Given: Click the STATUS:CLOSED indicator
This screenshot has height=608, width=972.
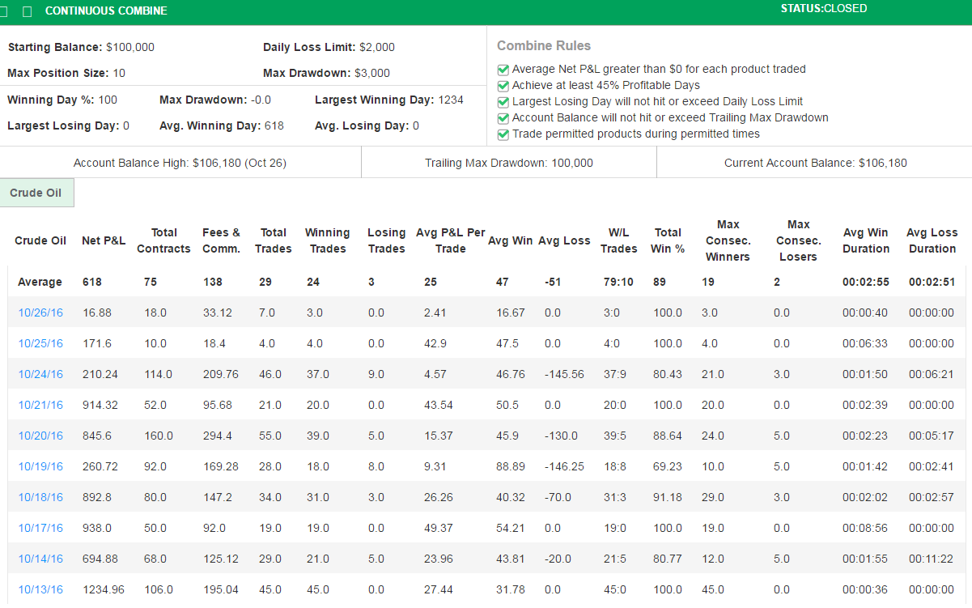Looking at the screenshot, I should click(x=823, y=8).
